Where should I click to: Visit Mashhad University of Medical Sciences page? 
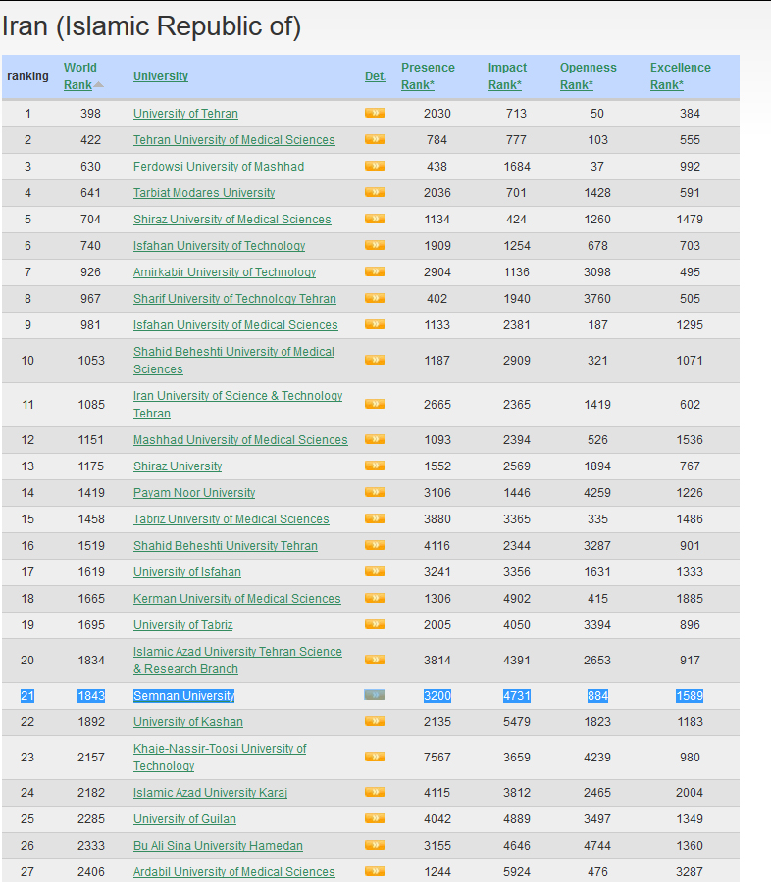pos(240,439)
